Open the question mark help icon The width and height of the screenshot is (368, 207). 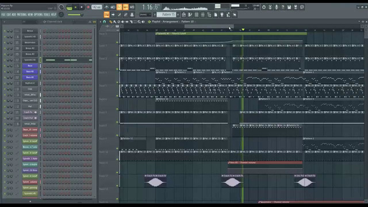(283, 7)
